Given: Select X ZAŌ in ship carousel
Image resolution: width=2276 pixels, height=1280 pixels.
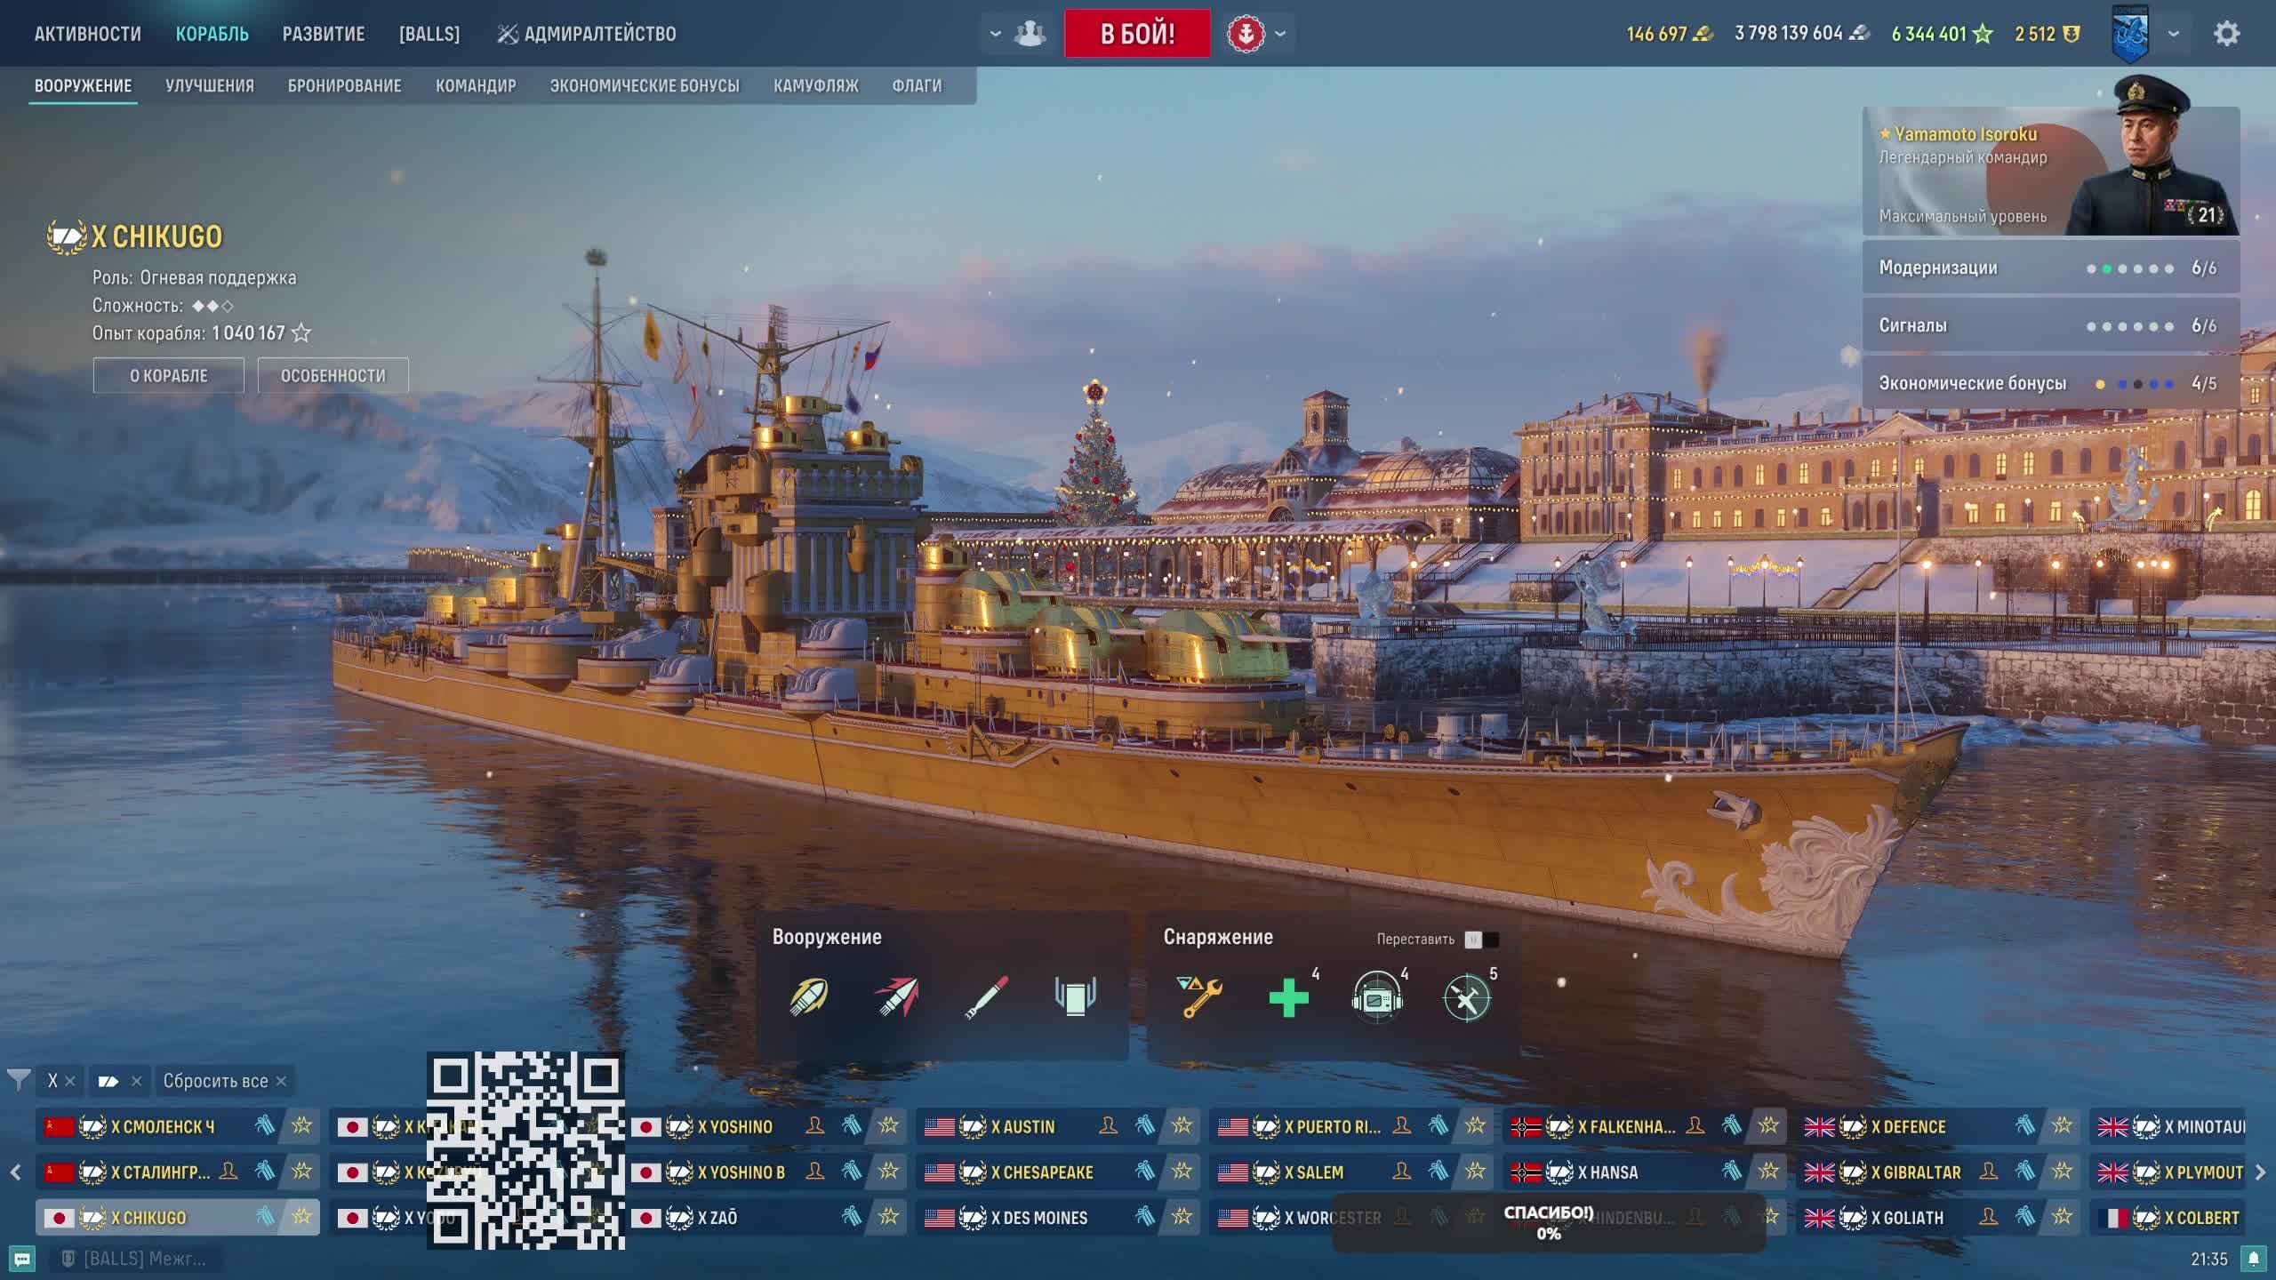Looking at the screenshot, I should tap(717, 1217).
